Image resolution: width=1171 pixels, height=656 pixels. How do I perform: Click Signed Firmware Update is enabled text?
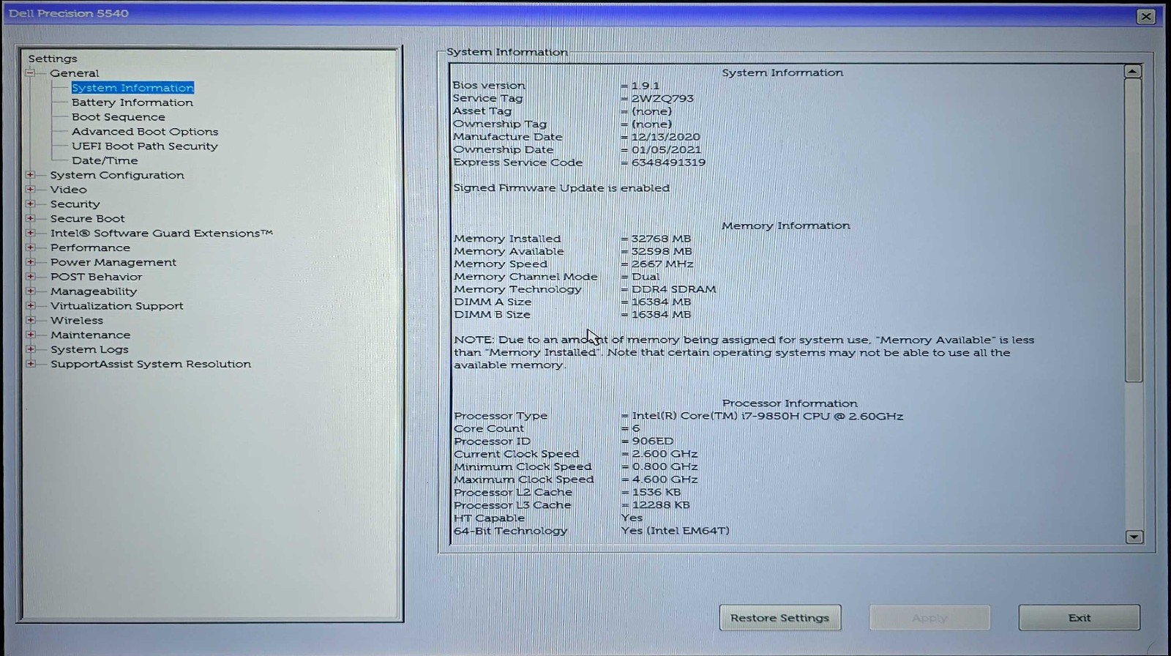(561, 188)
